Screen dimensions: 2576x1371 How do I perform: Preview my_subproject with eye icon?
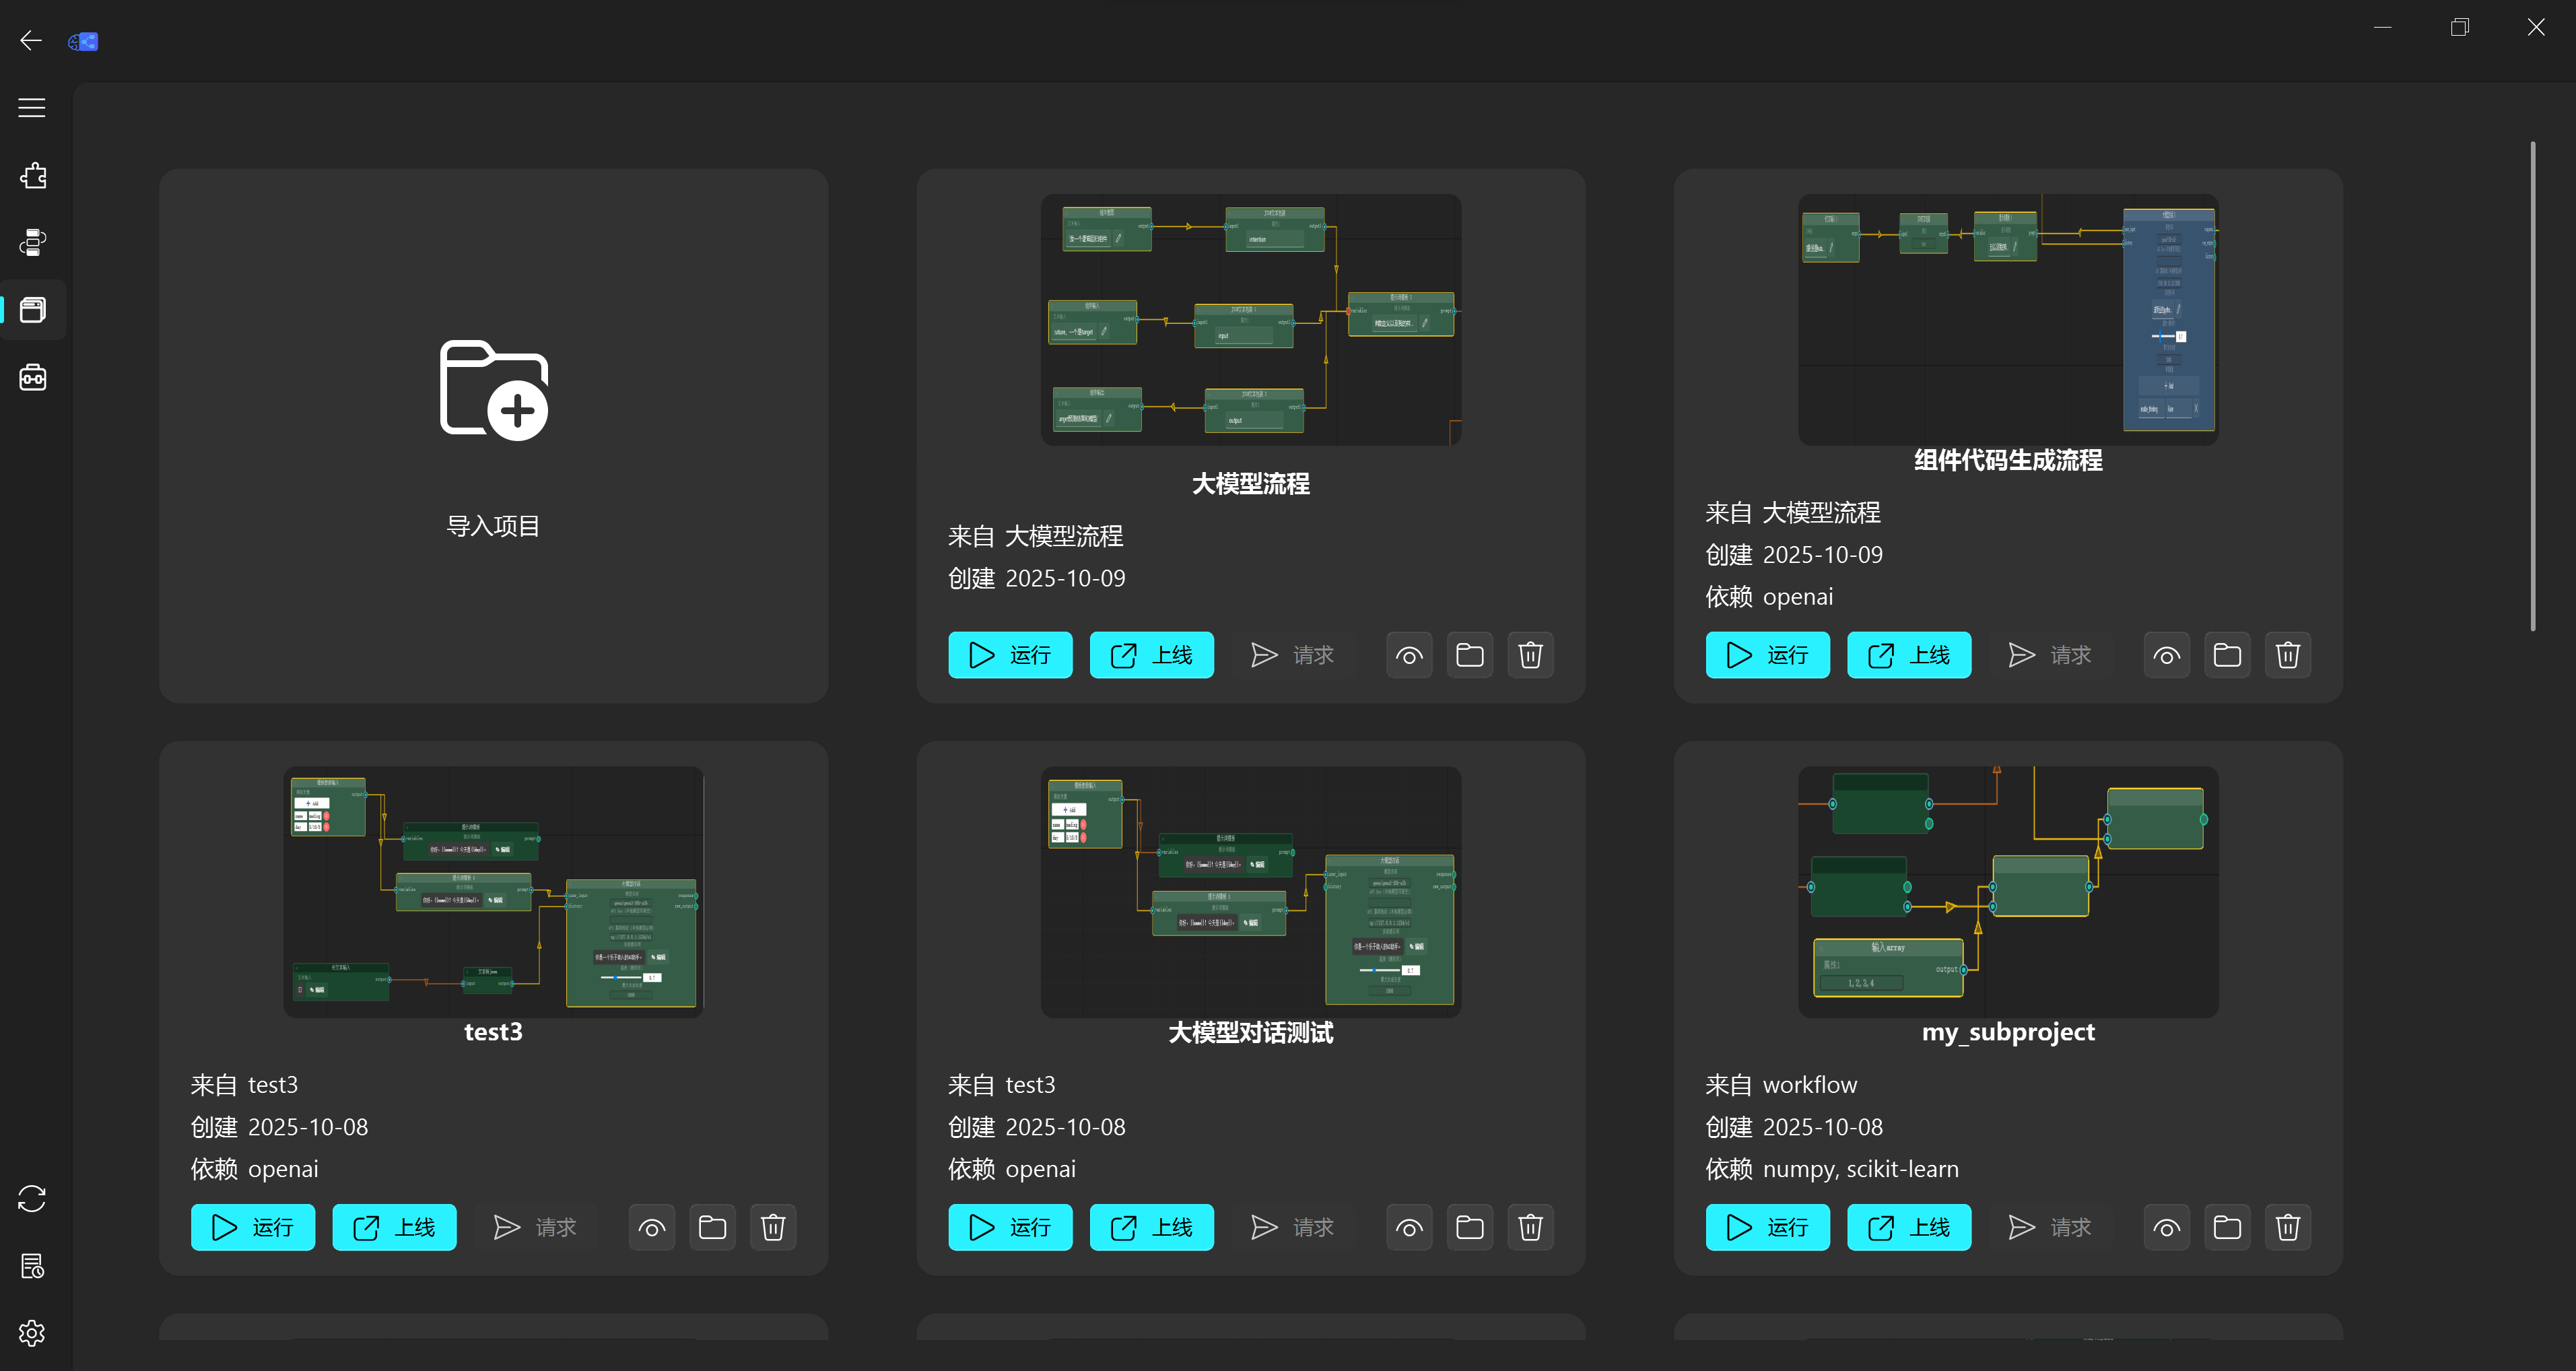[x=2167, y=1227]
